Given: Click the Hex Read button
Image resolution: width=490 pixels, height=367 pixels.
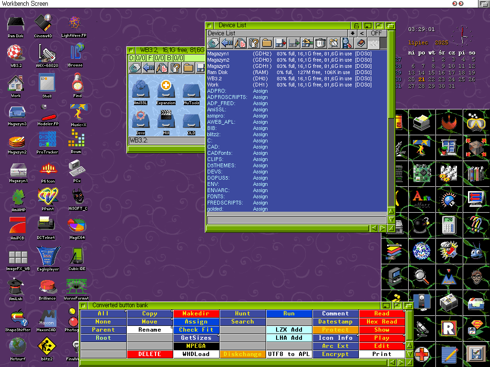Looking at the screenshot, I should point(382,322).
